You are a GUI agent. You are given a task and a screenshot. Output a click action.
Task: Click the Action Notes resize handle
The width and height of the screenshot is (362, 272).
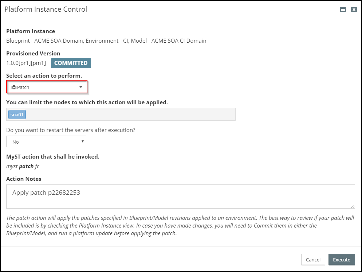click(353, 206)
